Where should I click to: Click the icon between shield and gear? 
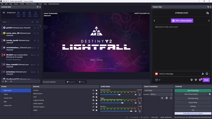[196, 80]
